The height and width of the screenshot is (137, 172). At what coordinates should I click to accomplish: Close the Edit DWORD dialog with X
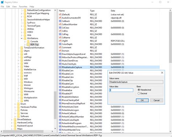pyautogui.click(x=162, y=73)
